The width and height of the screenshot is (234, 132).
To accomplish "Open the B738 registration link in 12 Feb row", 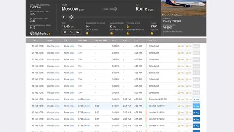I will coord(87,113).
